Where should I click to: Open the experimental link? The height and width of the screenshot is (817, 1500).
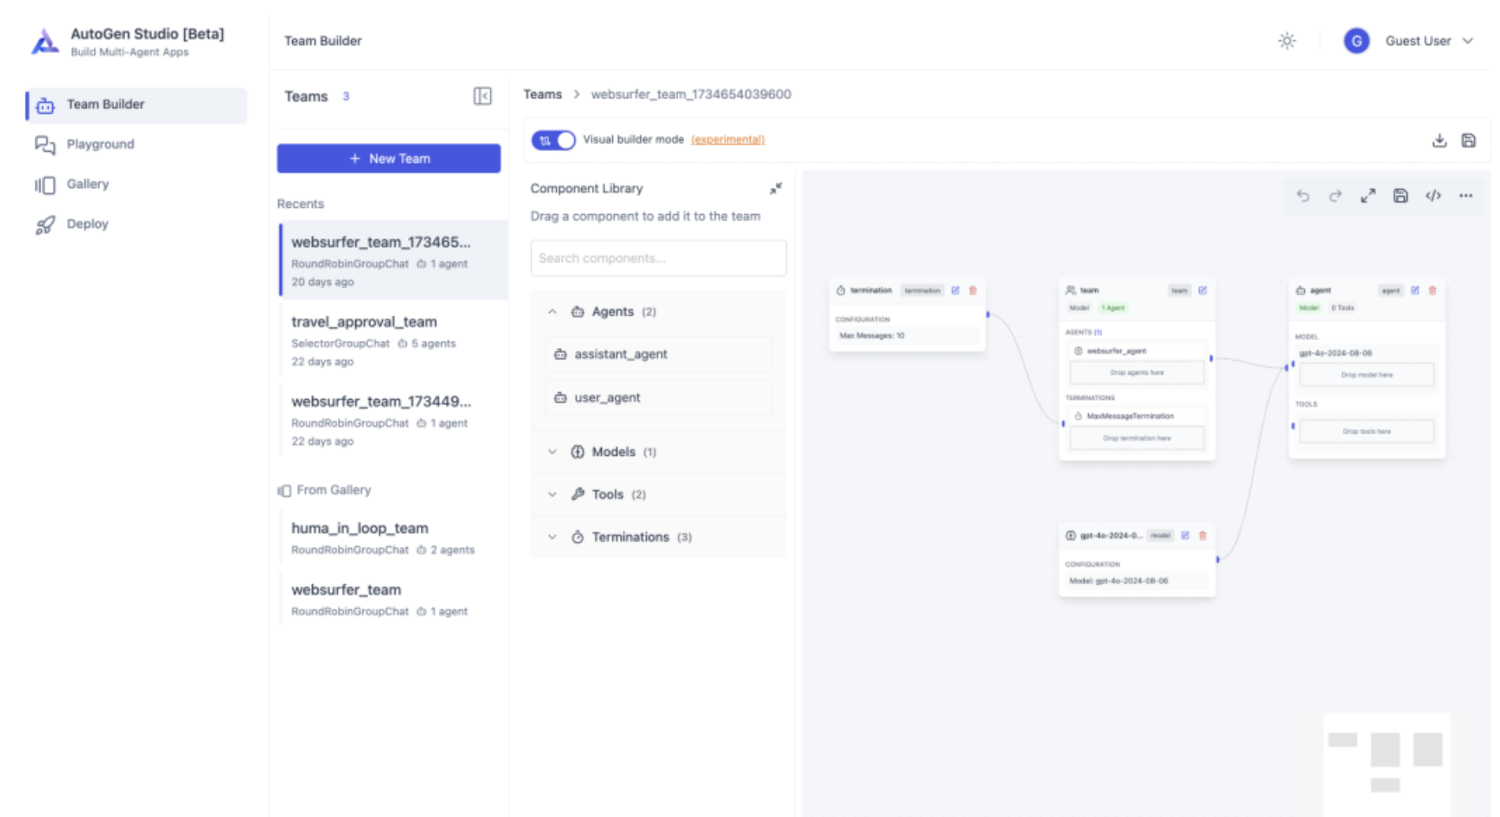point(727,139)
